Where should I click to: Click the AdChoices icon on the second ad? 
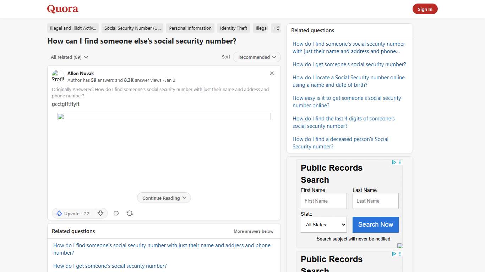(394, 254)
